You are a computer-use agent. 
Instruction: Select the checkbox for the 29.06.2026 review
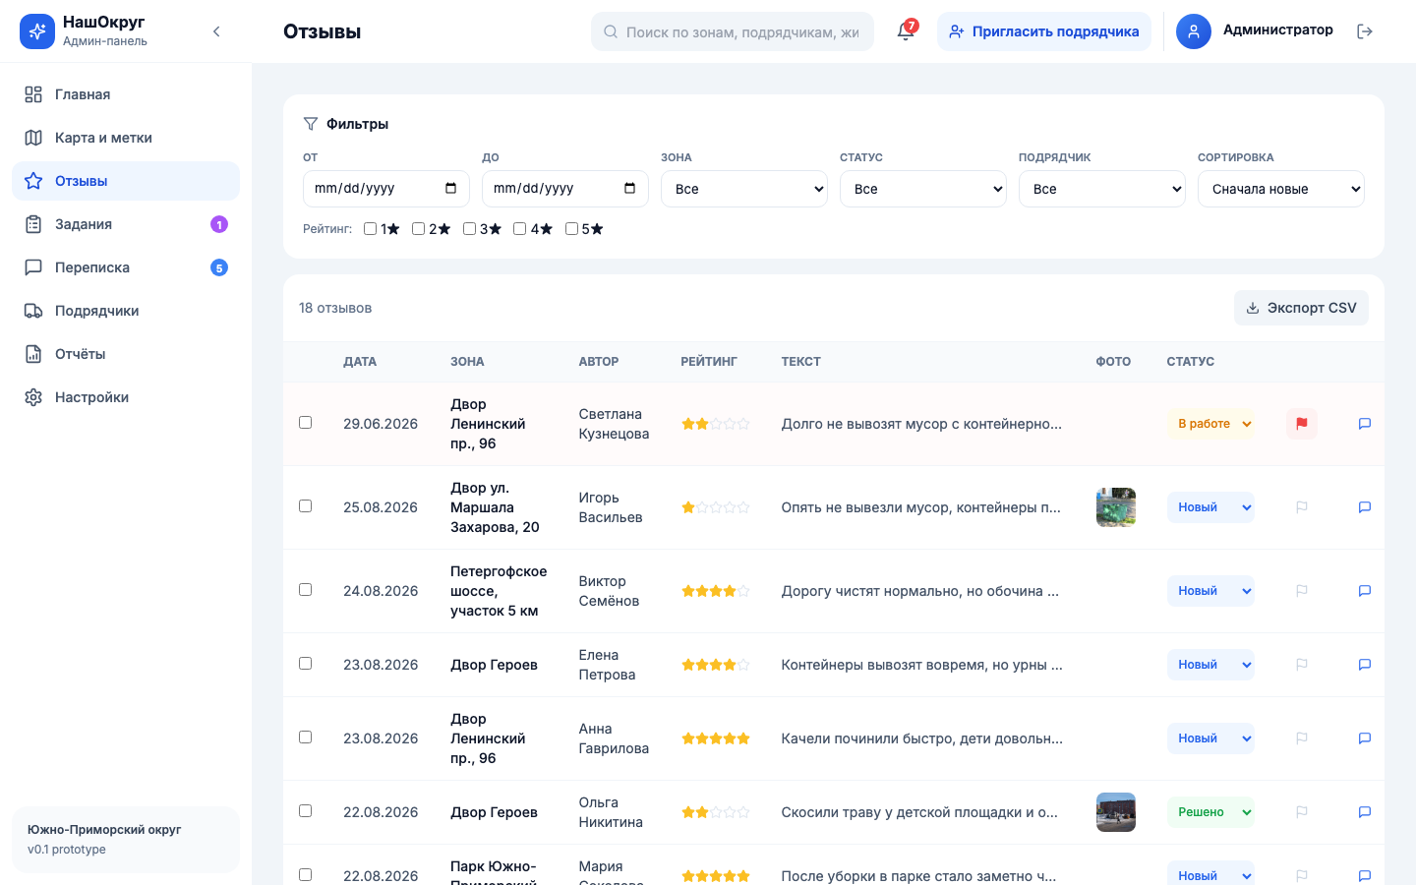coord(306,423)
